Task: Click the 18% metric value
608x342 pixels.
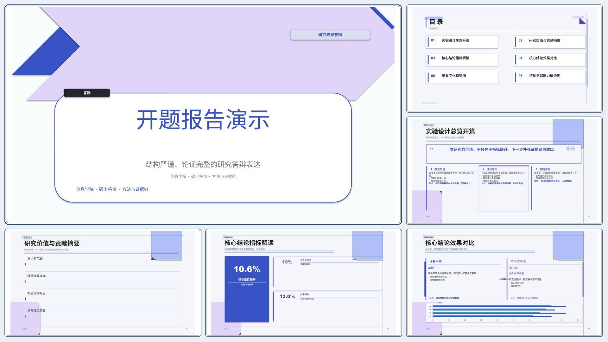Action: (x=287, y=262)
